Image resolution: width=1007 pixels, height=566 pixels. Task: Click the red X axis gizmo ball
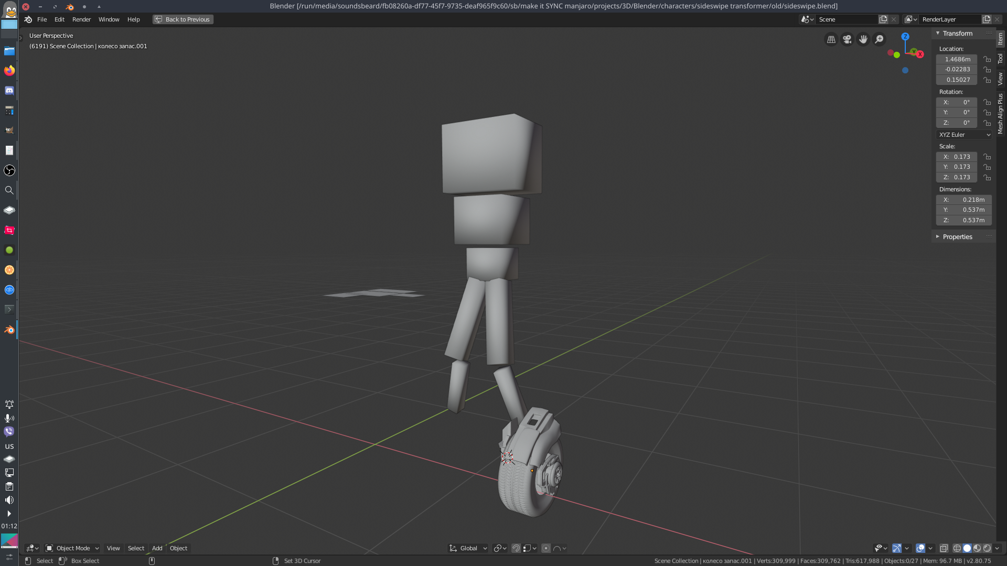[x=920, y=55]
